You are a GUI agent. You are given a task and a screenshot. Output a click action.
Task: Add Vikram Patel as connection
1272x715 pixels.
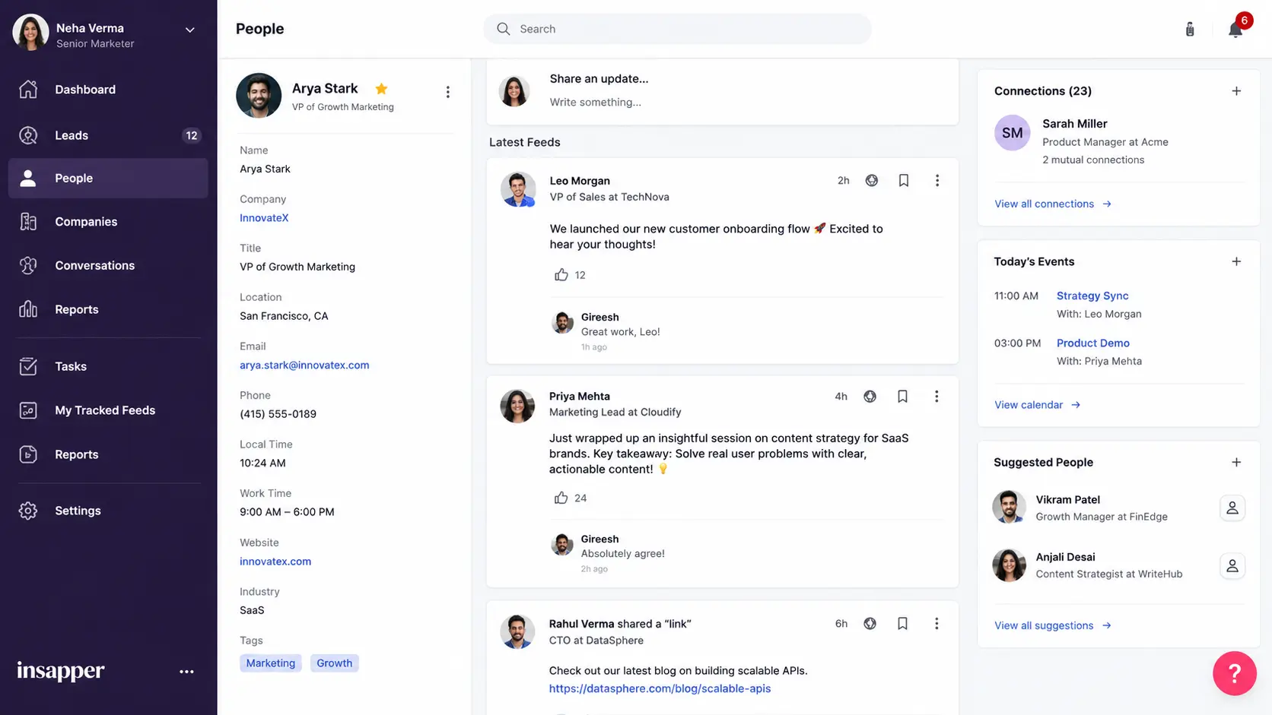pos(1232,508)
